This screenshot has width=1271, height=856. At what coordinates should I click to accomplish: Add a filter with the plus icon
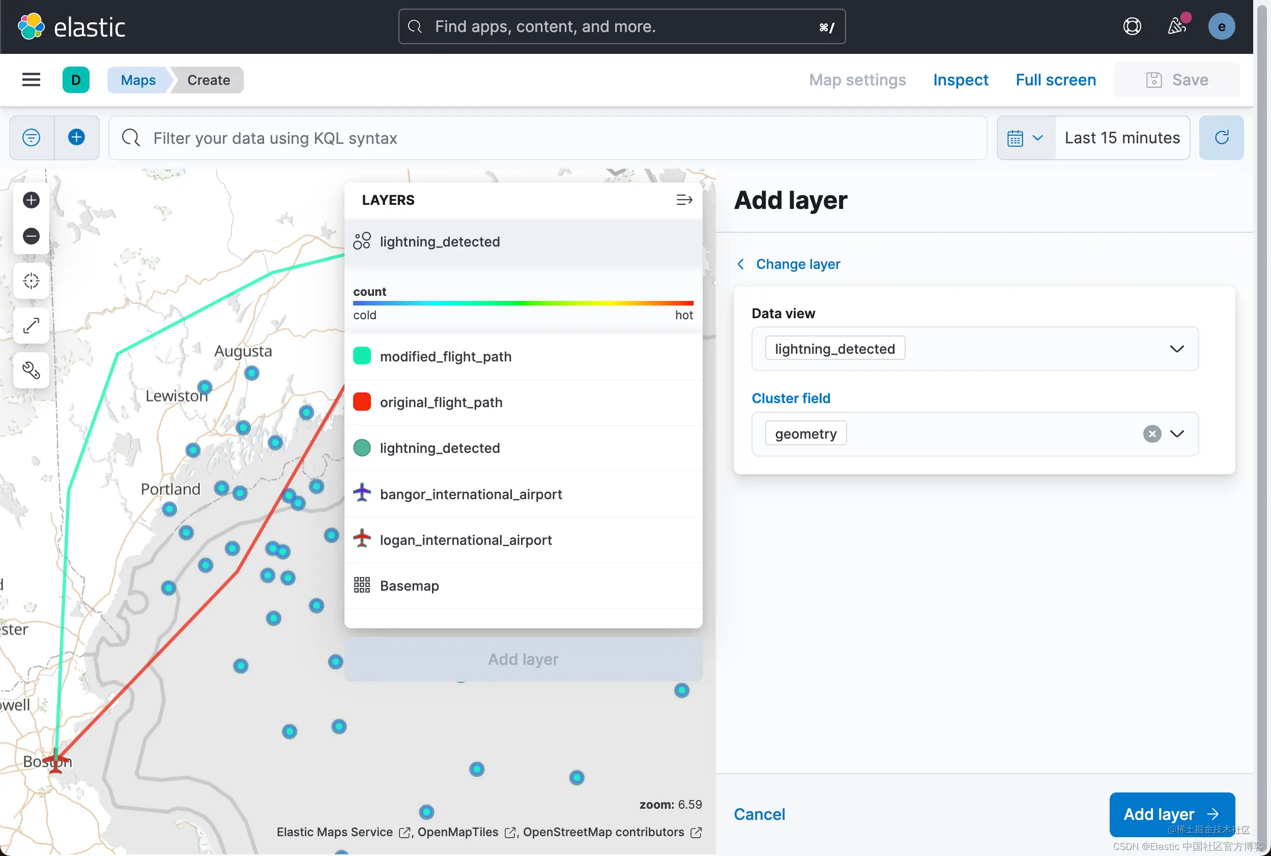tap(76, 138)
